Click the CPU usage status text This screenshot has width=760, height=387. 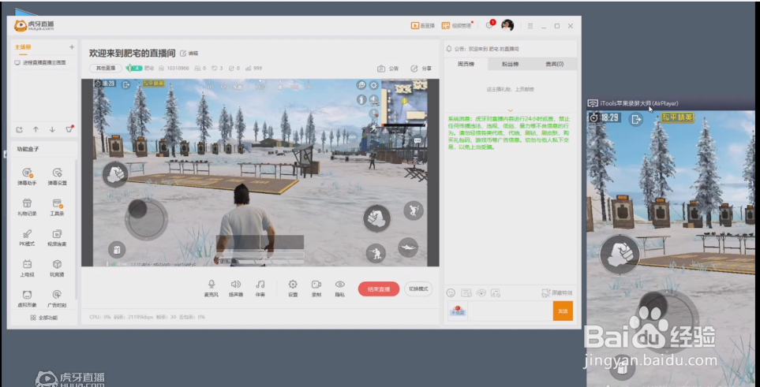pyautogui.click(x=100, y=317)
